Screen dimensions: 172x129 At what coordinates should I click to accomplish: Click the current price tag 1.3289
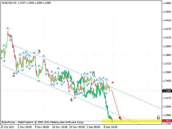pos(167,91)
